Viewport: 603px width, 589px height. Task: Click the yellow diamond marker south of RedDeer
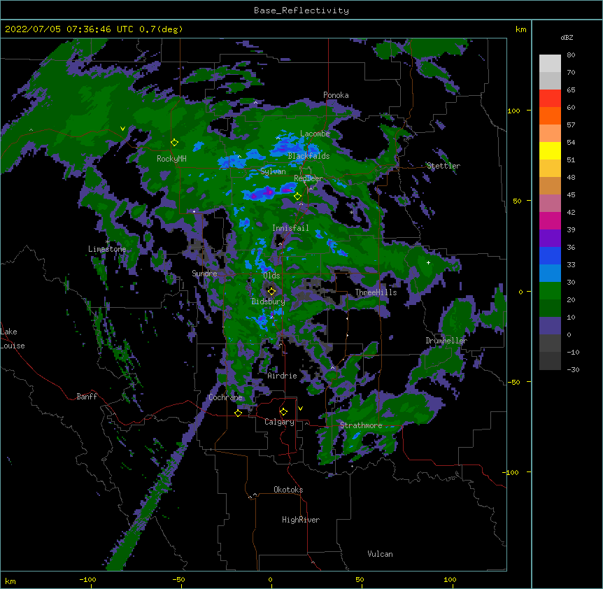pyautogui.click(x=297, y=197)
